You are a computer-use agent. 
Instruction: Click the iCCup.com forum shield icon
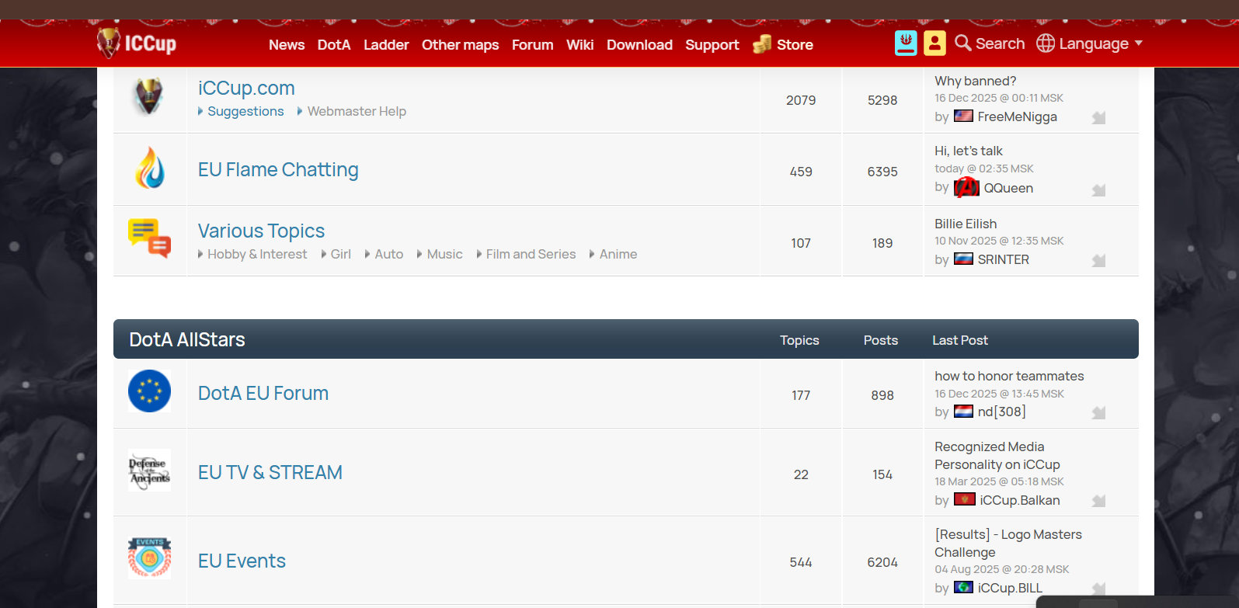[149, 96]
